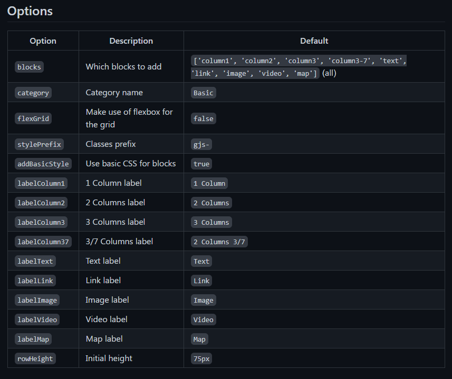Viewport: 452px width, 379px height.
Task: Click the Description column header
Action: (x=131, y=41)
